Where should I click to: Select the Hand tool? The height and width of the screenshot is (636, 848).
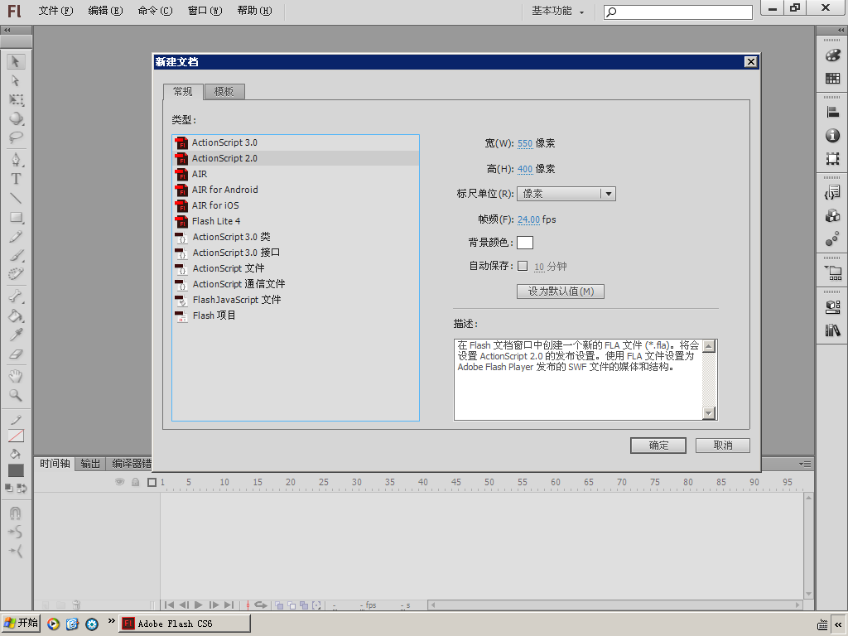point(16,376)
